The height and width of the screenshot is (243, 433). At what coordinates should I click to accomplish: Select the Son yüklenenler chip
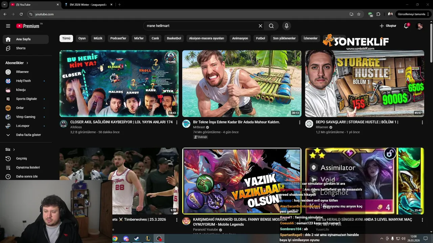pos(284,38)
